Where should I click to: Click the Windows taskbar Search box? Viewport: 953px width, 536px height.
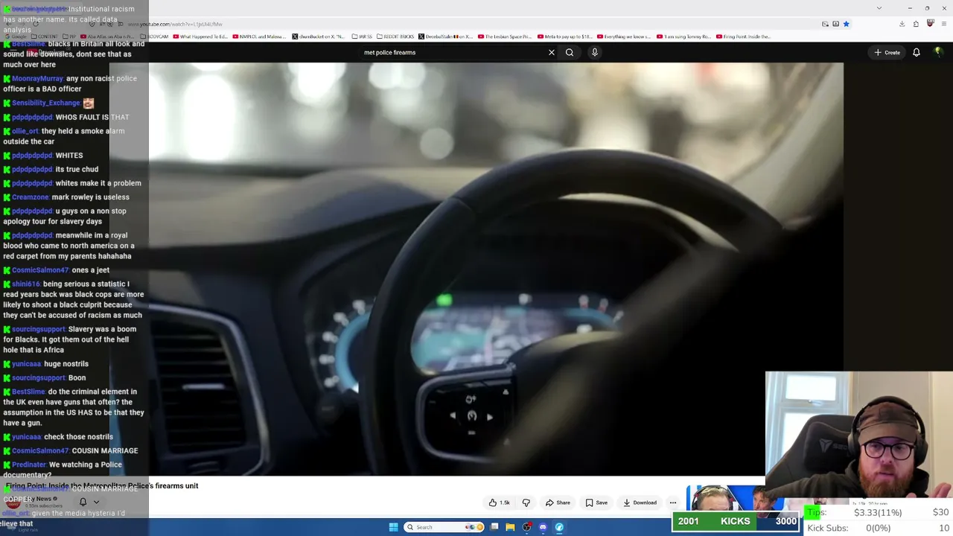[x=442, y=527]
